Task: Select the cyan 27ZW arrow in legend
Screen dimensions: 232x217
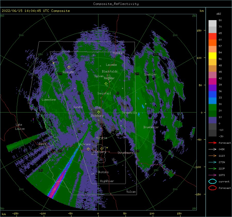Action: click(212, 162)
